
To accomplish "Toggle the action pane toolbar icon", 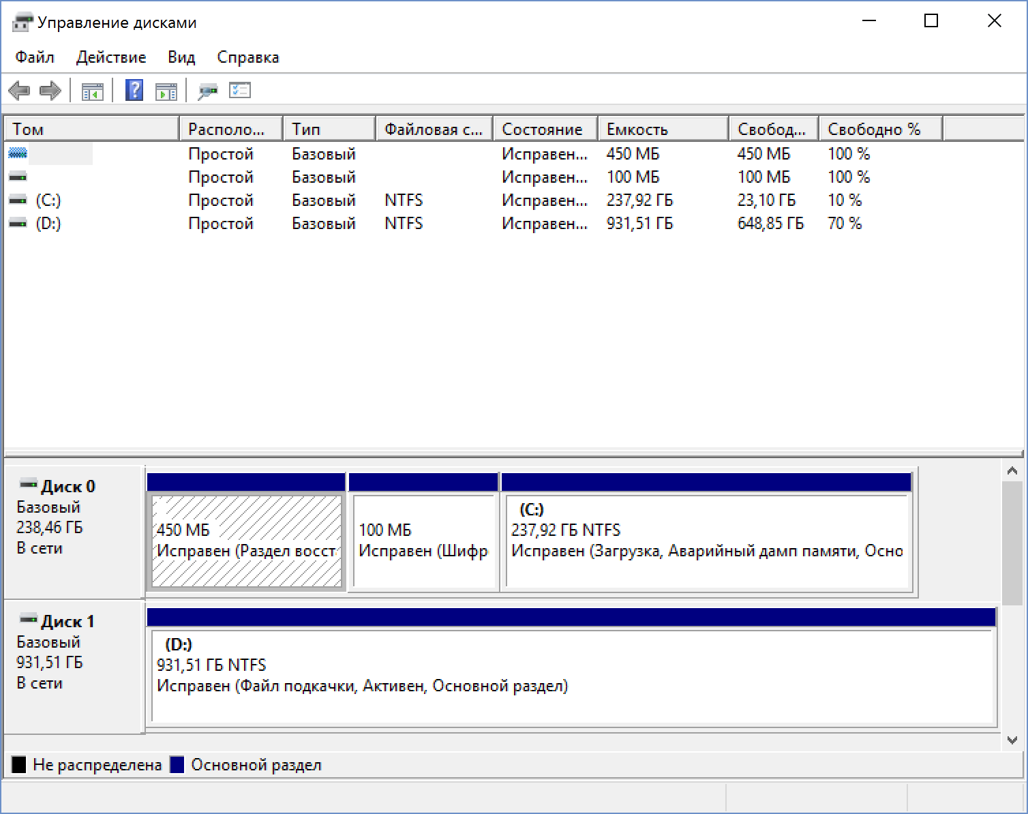I will click(166, 91).
